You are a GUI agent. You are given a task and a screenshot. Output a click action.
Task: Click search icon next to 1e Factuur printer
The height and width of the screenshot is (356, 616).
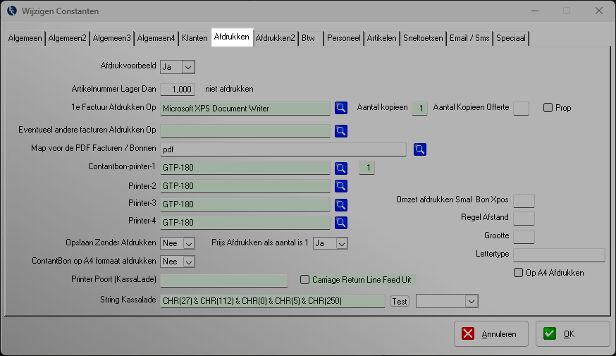coord(341,108)
